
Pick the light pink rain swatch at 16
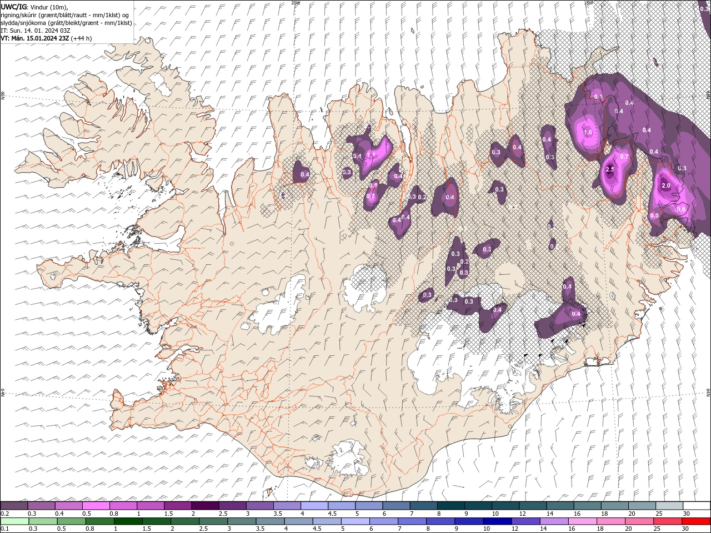click(x=583, y=521)
